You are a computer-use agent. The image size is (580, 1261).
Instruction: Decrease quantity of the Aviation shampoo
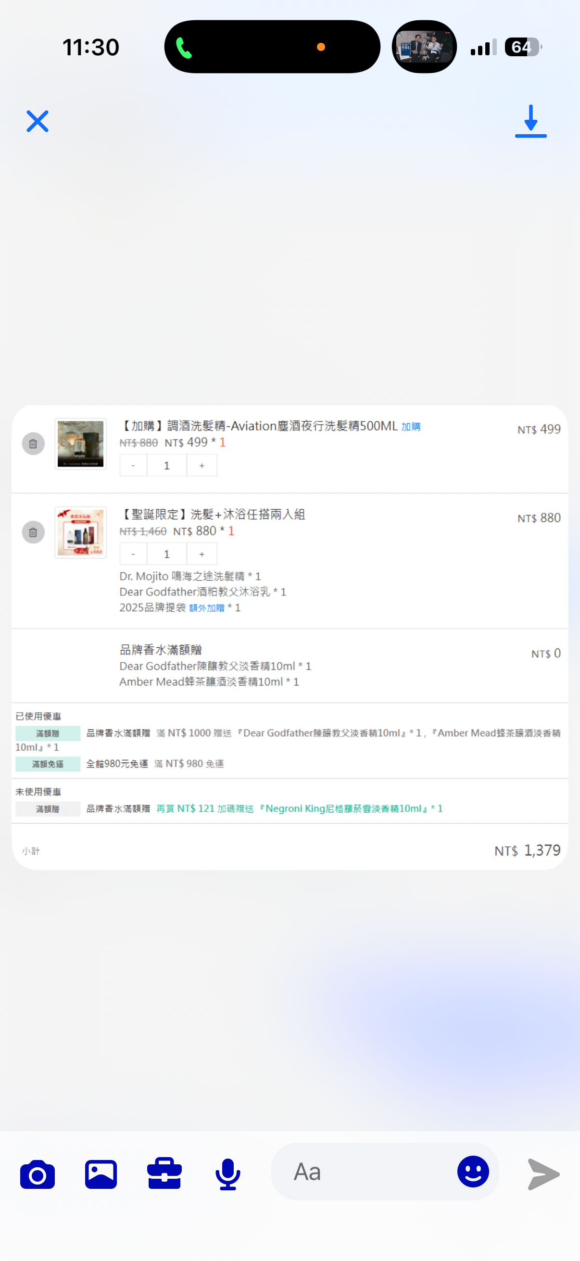[x=133, y=466]
